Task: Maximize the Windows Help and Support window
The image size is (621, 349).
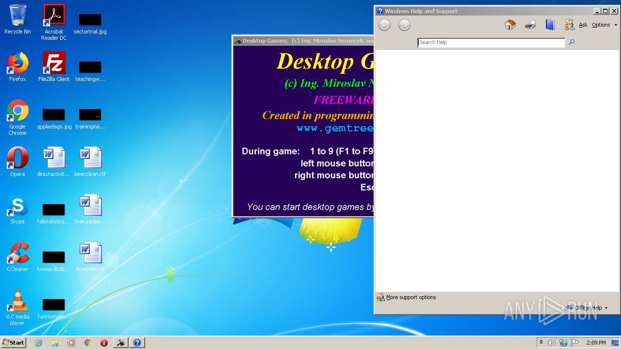Action: click(605, 11)
